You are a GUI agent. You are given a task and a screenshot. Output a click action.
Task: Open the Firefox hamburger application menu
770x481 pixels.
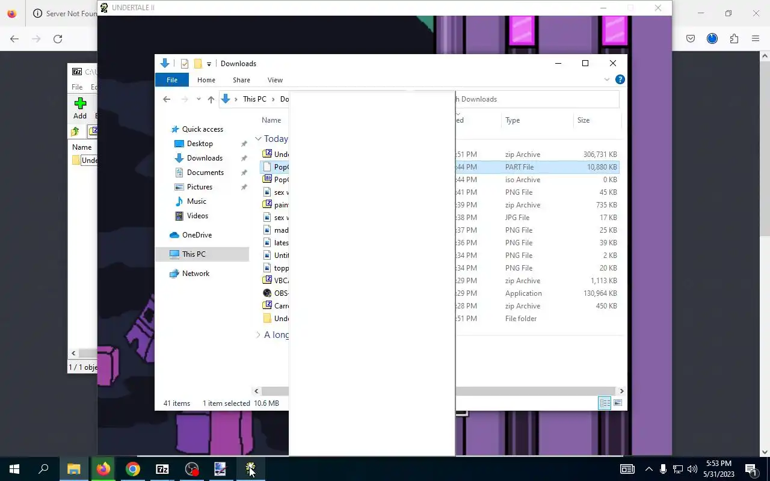click(x=756, y=38)
